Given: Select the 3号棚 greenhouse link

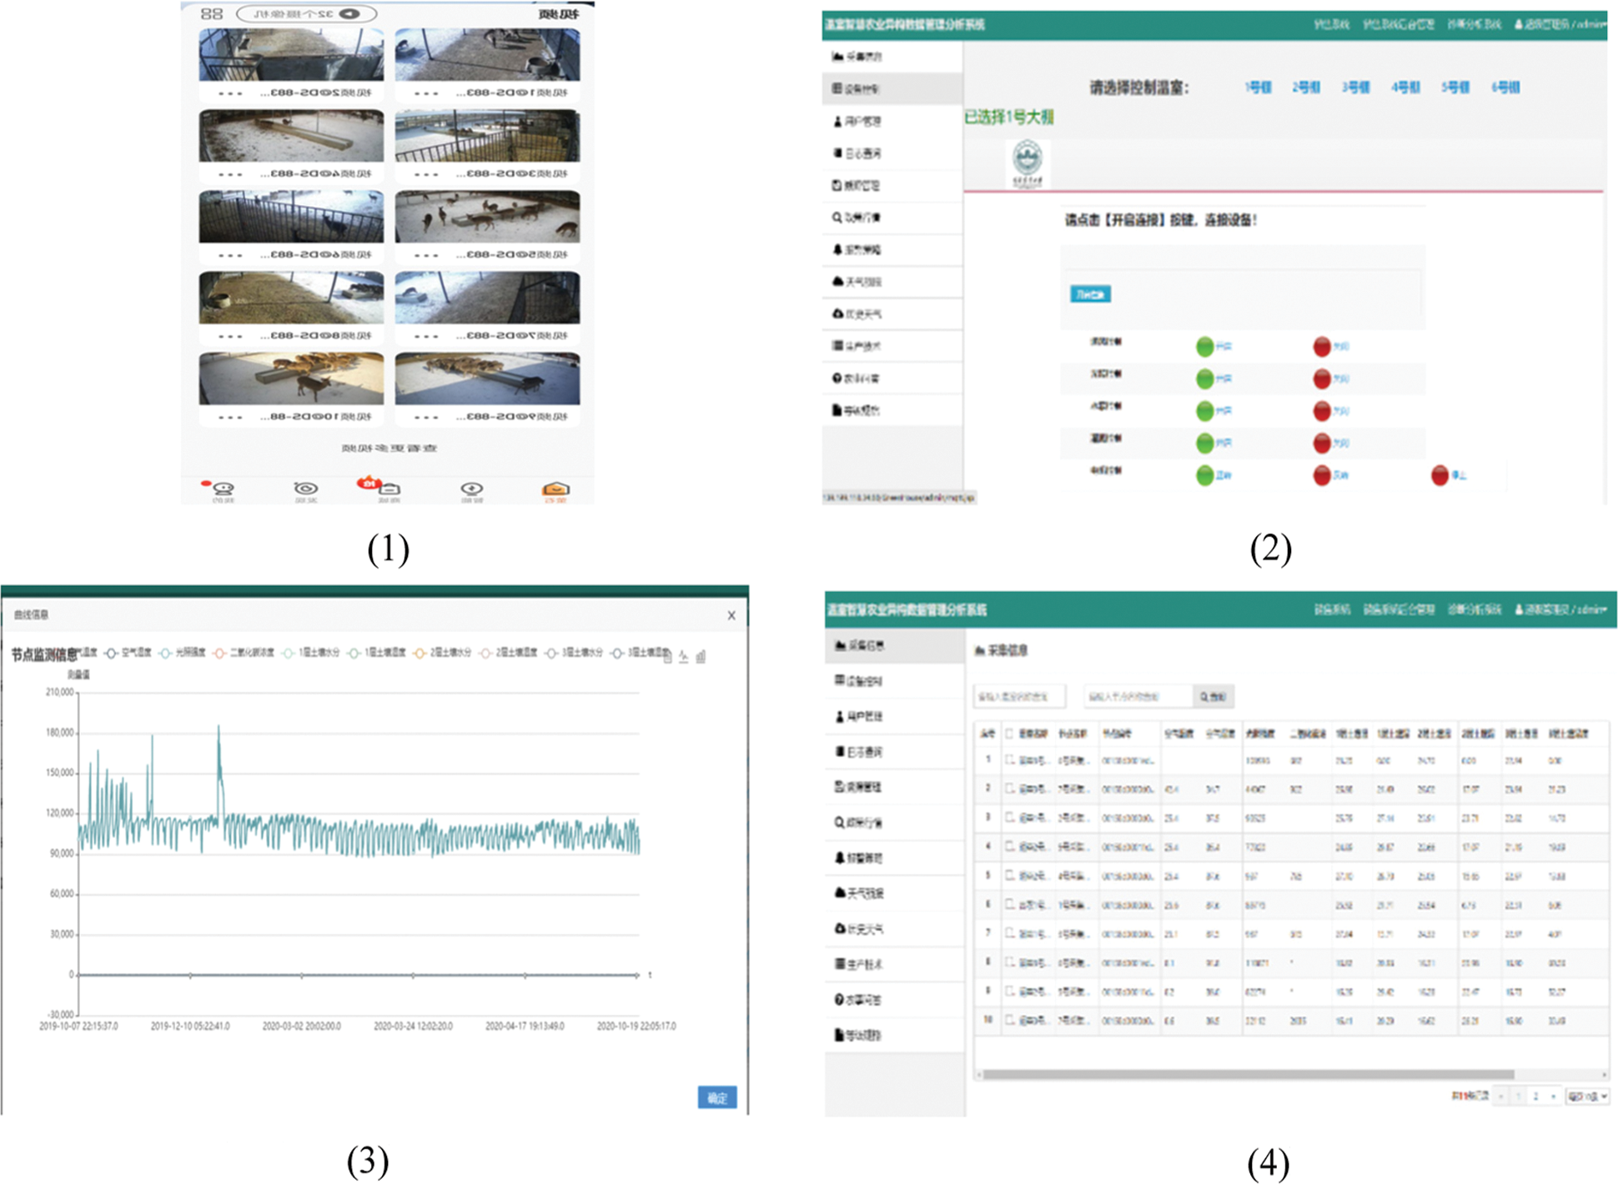Looking at the screenshot, I should [1355, 88].
